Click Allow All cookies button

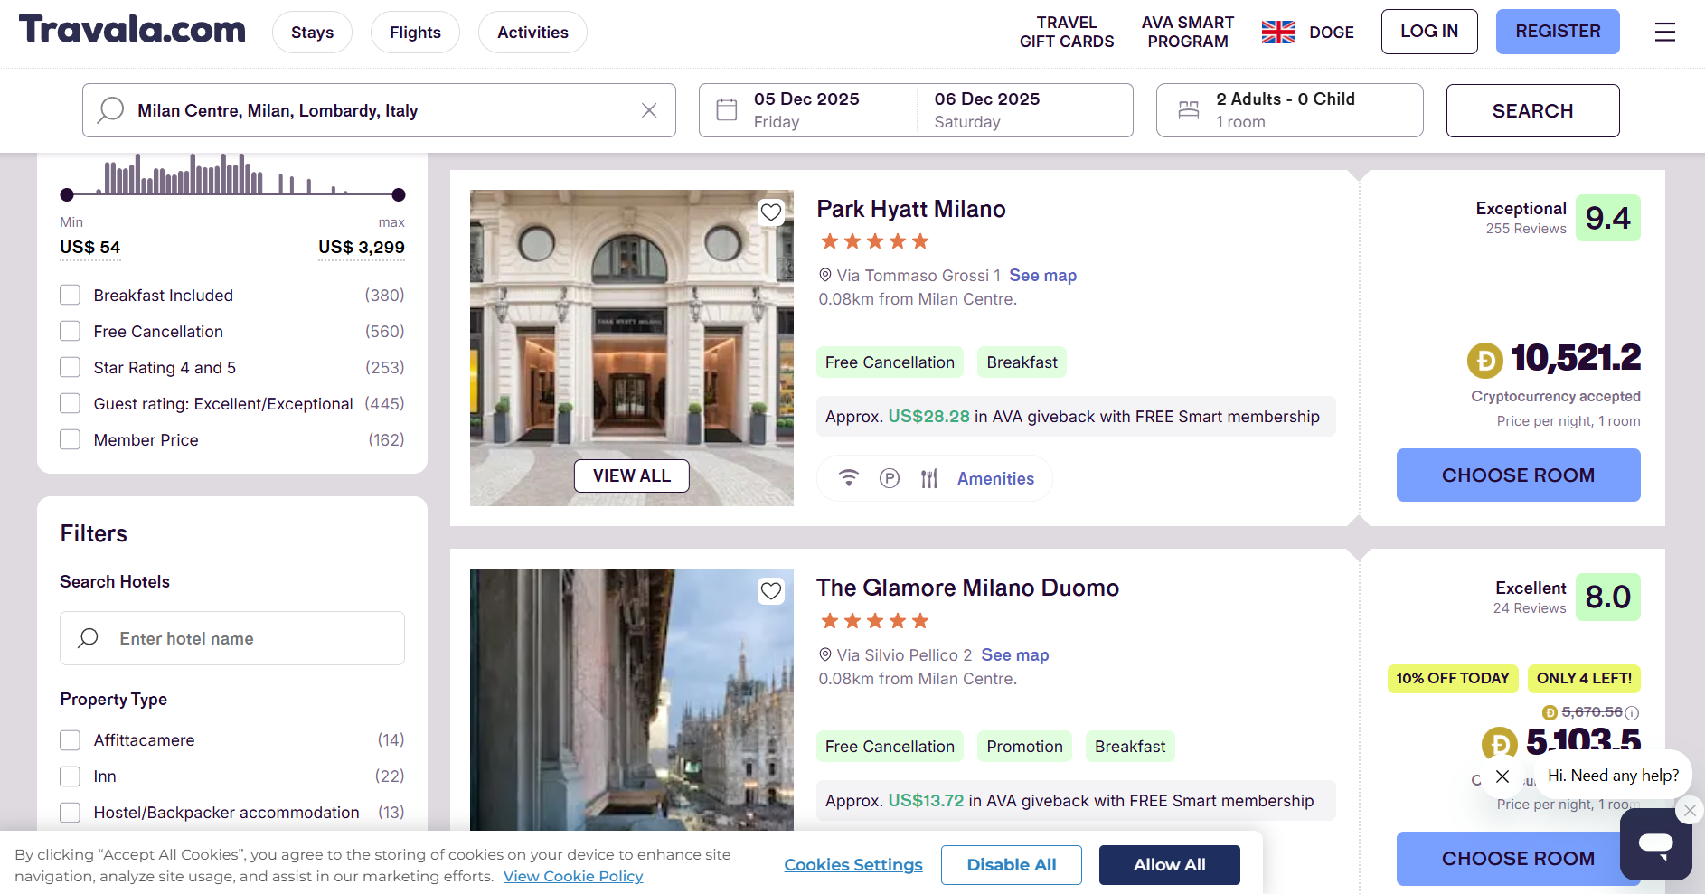pos(1169,865)
